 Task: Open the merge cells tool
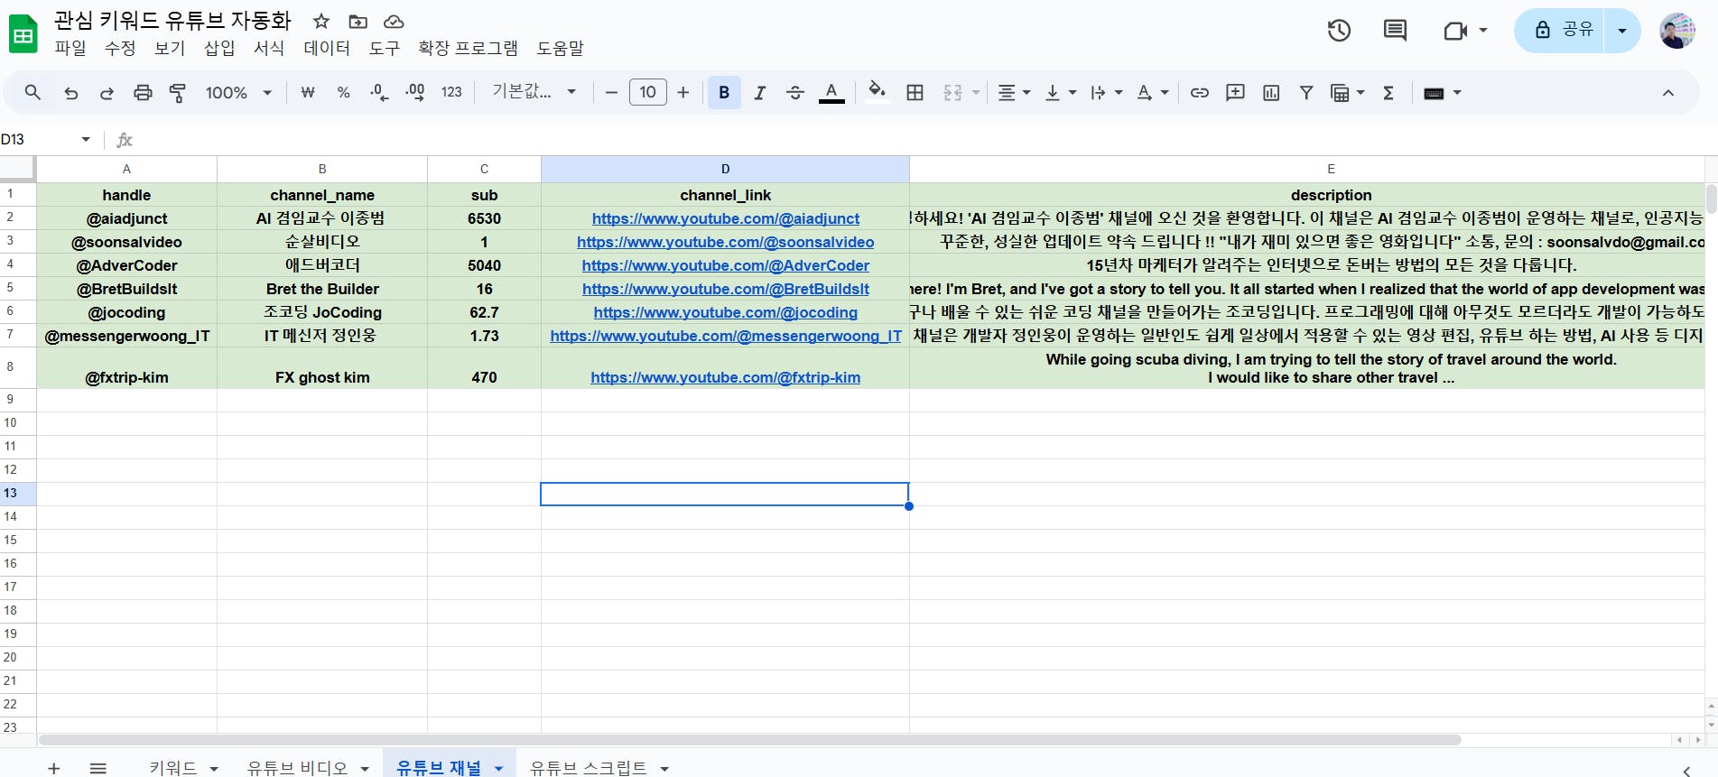(x=952, y=92)
